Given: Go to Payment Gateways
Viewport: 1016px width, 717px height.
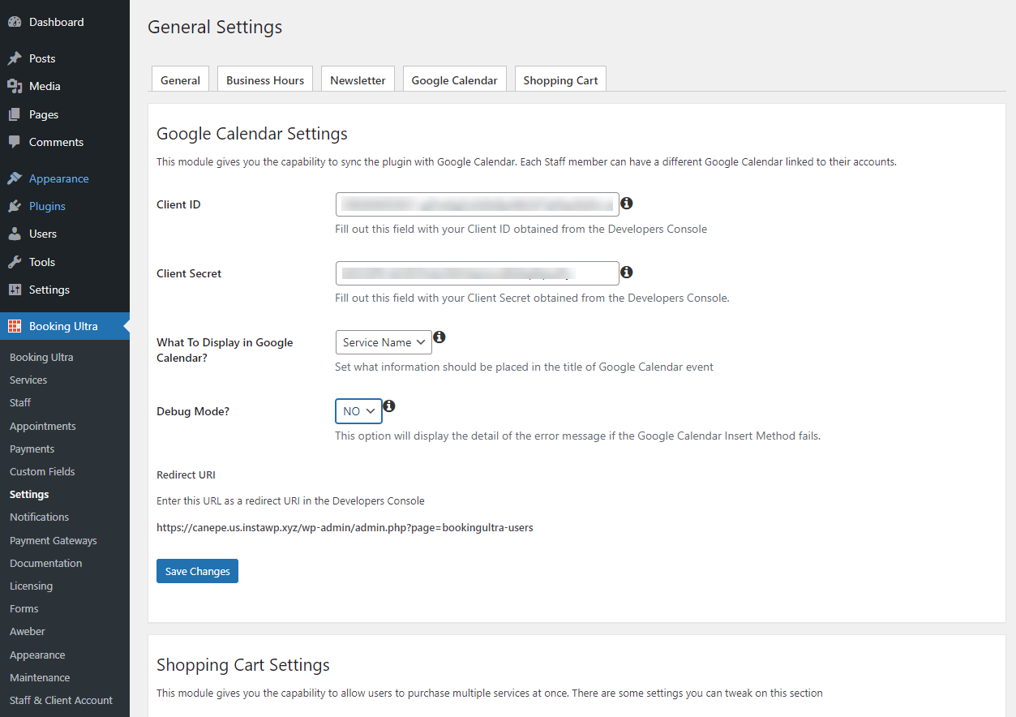Looking at the screenshot, I should point(54,540).
